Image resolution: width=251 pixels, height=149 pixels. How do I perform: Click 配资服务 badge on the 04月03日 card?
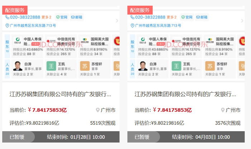pyautogui.click(x=140, y=10)
